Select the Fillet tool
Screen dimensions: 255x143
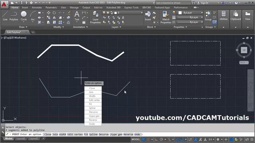(60, 17)
